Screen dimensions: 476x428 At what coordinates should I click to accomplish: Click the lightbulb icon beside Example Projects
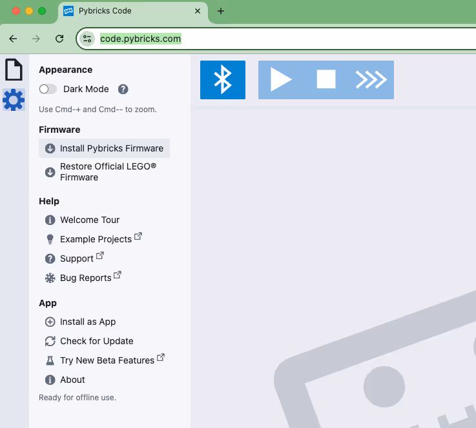click(x=50, y=239)
